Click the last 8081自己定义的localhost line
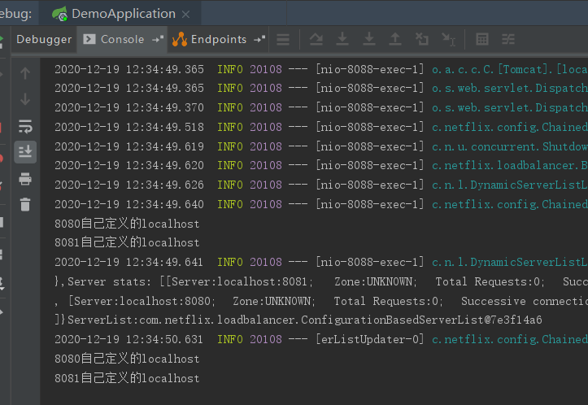The width and height of the screenshot is (588, 405). [127, 378]
